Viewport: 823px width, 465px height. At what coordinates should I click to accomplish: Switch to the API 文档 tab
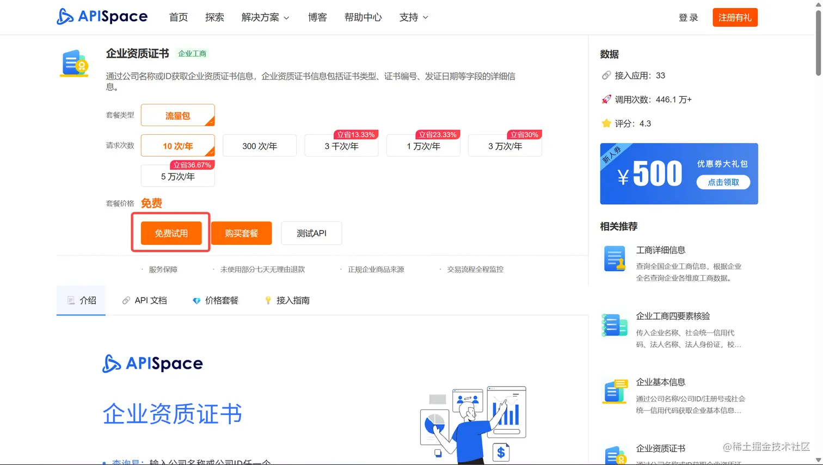144,300
